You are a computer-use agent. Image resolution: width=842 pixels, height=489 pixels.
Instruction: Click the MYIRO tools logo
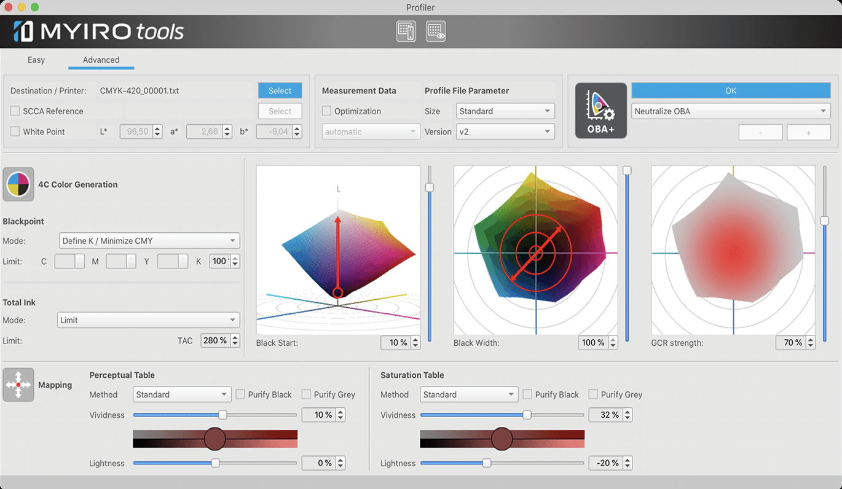pyautogui.click(x=98, y=31)
